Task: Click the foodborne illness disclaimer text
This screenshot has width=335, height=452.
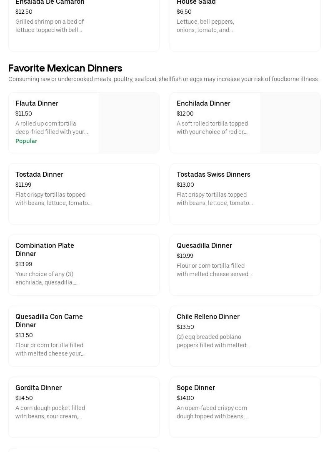Action: click(x=164, y=79)
